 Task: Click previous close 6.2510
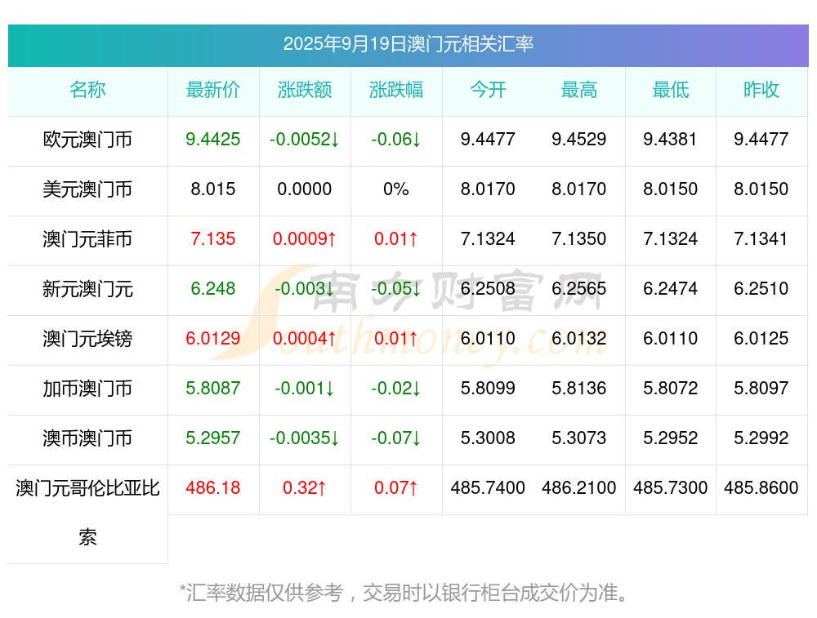tap(761, 288)
